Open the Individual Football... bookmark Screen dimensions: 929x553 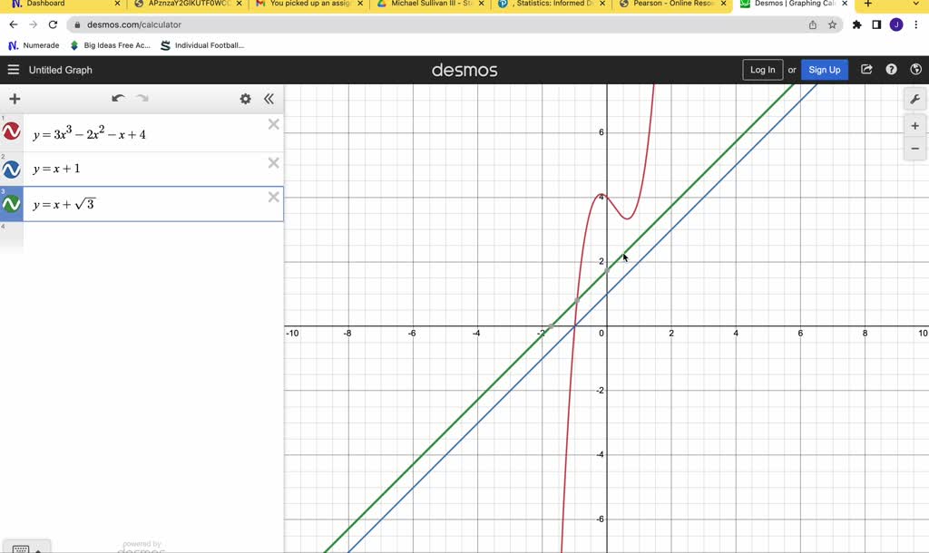point(202,45)
